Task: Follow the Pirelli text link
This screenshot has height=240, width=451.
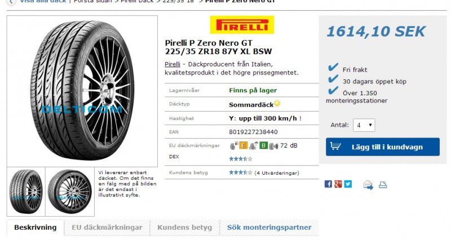Action: click(x=173, y=64)
